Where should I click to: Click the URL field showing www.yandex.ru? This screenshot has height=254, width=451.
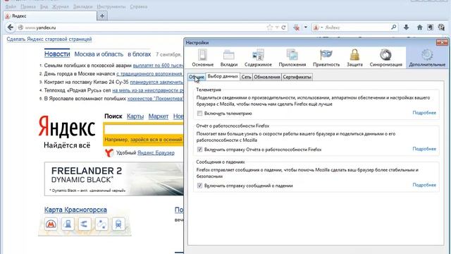[x=144, y=28]
